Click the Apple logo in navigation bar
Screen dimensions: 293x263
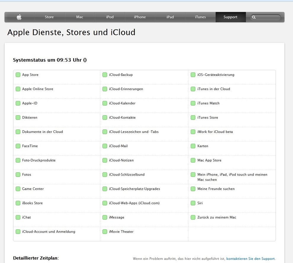[19, 17]
